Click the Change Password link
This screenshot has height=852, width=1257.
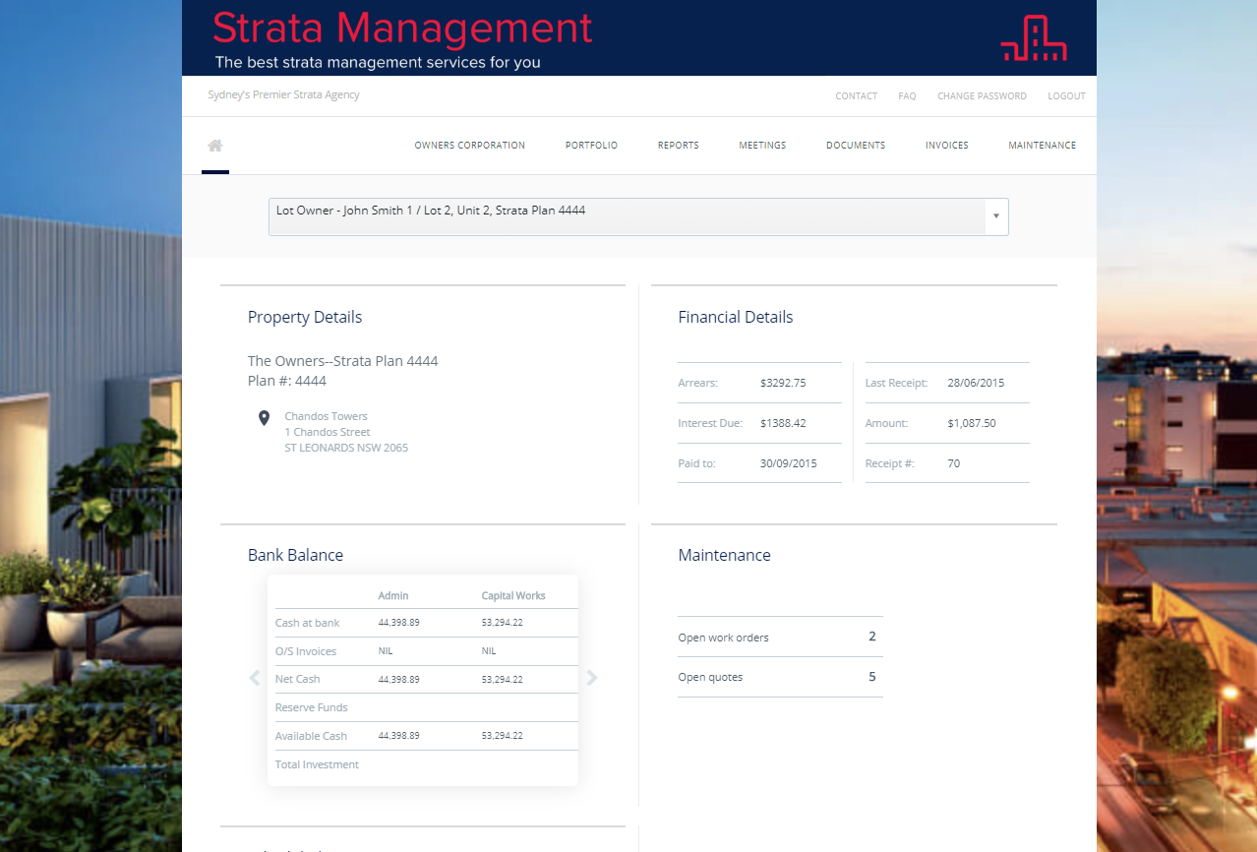982,96
